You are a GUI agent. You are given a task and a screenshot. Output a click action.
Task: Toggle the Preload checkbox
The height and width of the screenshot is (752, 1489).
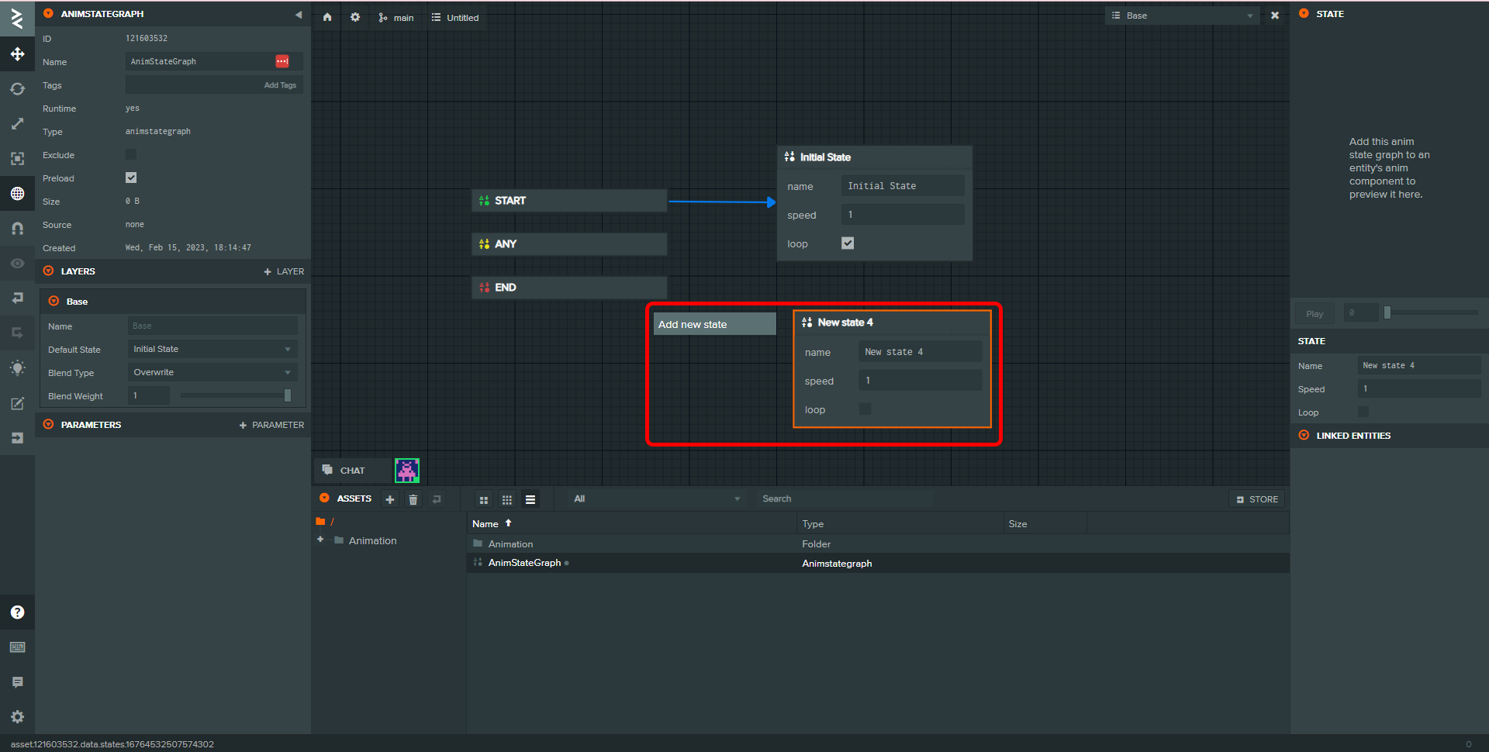(131, 178)
